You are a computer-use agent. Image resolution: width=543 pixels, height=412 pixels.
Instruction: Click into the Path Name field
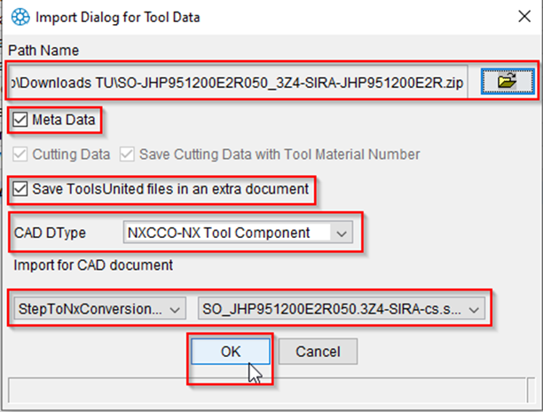(239, 82)
